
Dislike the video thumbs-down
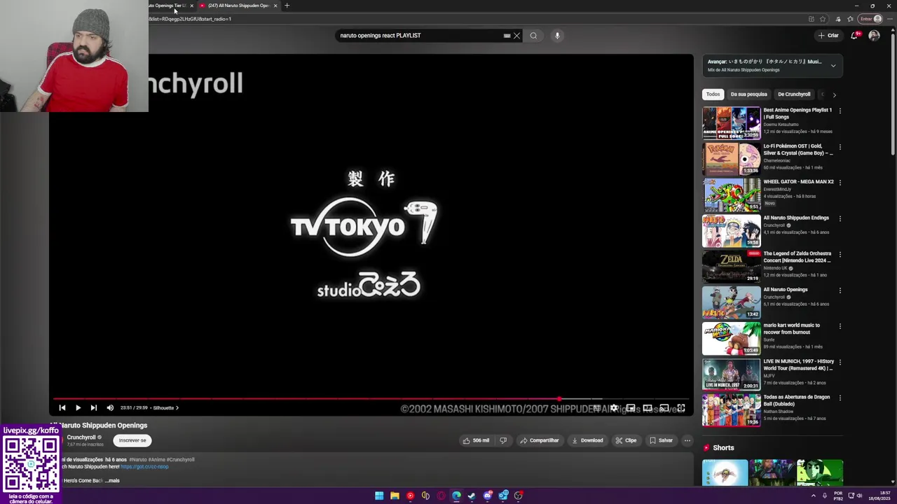click(503, 440)
